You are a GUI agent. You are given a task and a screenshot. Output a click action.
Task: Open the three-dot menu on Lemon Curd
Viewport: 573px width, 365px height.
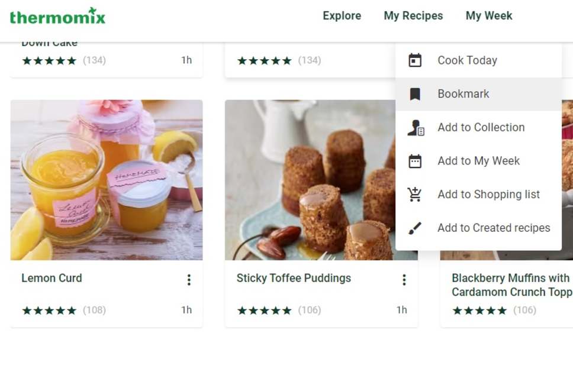(189, 279)
